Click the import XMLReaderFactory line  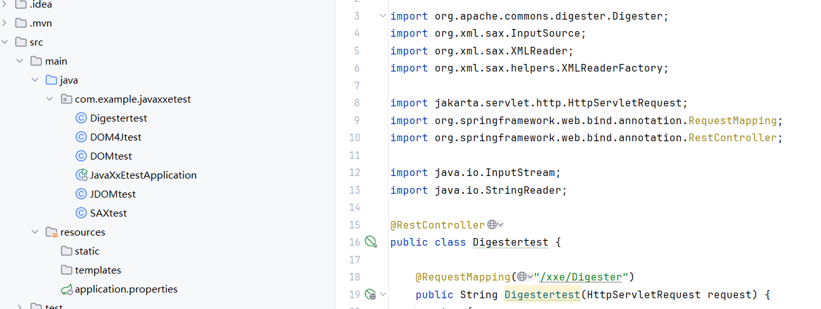click(x=530, y=68)
